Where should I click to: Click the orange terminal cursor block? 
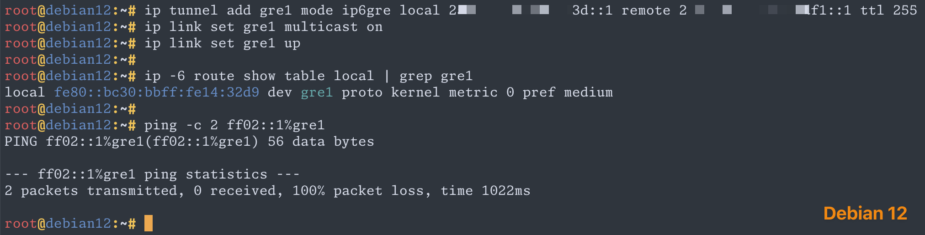[149, 223]
